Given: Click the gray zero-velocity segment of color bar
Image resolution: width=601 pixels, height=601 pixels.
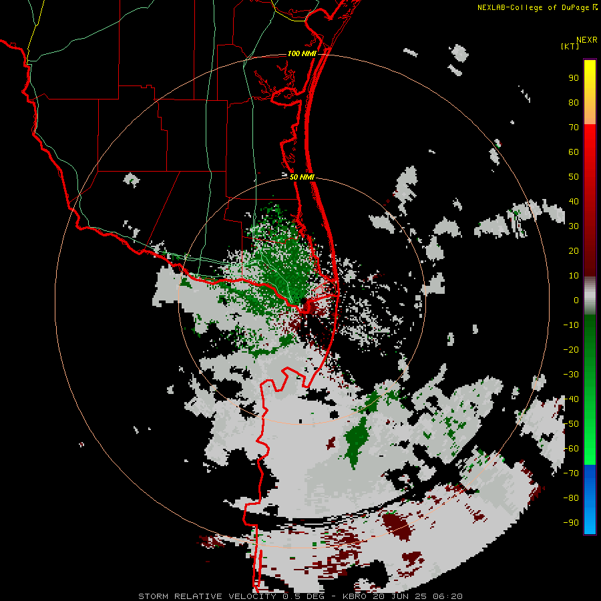Looking at the screenshot, I should pos(590,296).
